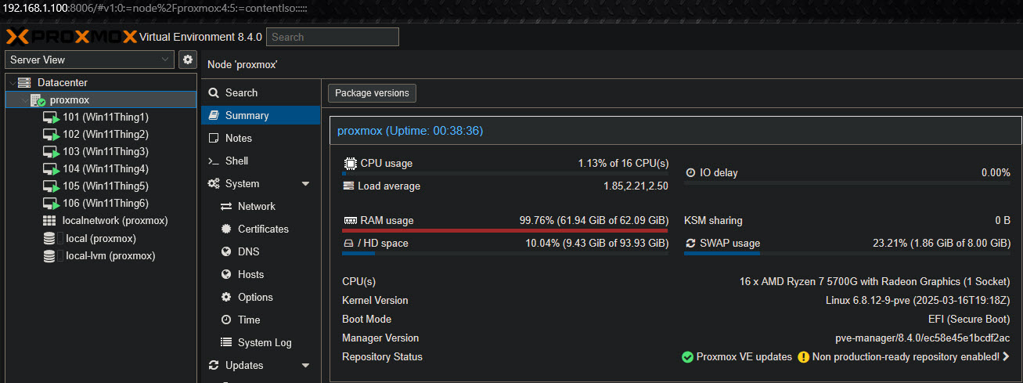This screenshot has height=383, width=1023.
Task: Click the storage disk icon for local (proxmox)
Action: point(49,238)
